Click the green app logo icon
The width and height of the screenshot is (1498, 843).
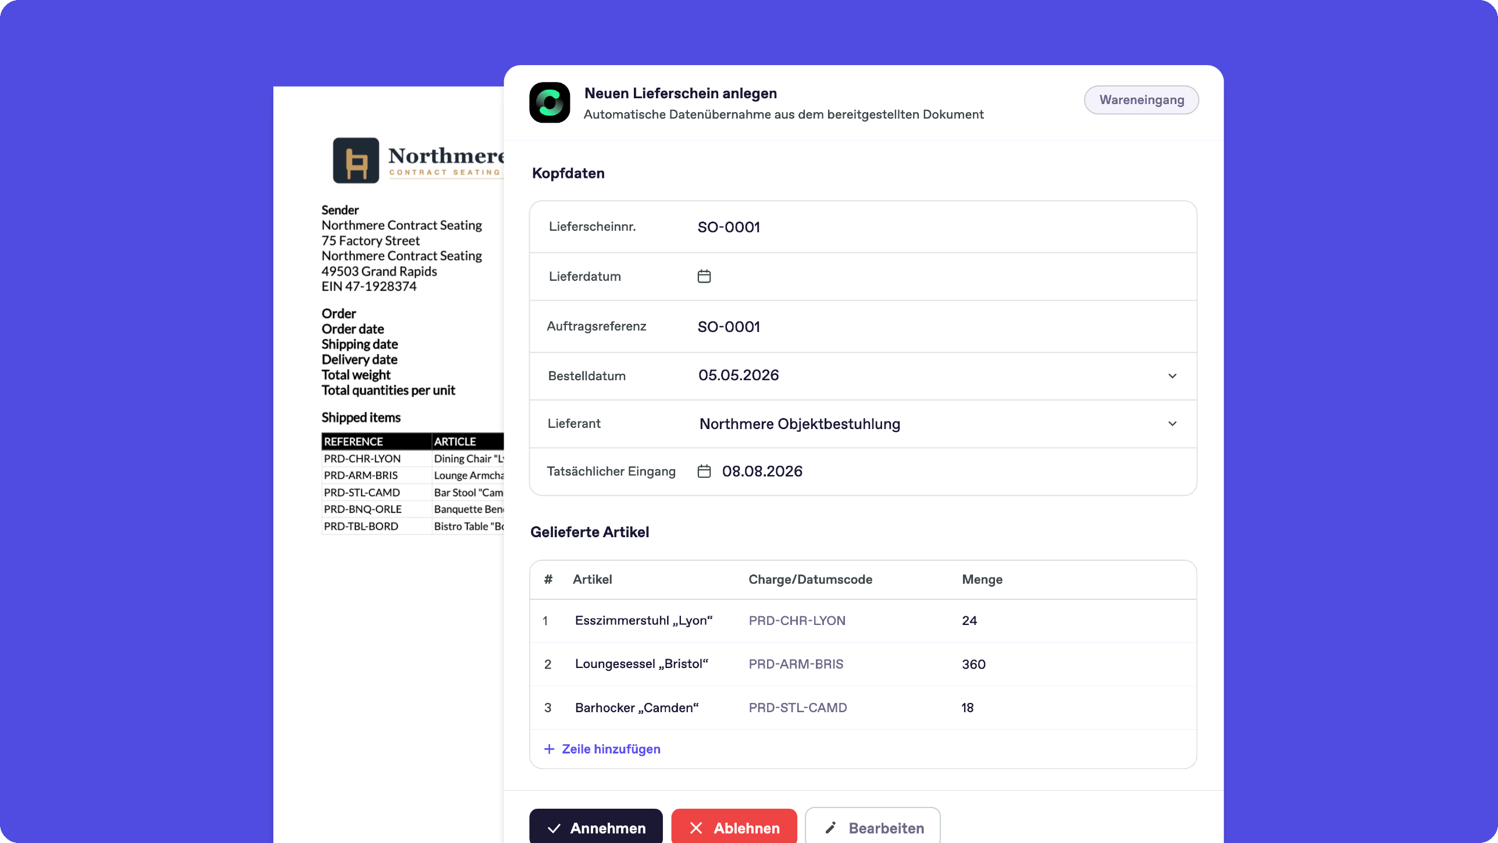[550, 102]
